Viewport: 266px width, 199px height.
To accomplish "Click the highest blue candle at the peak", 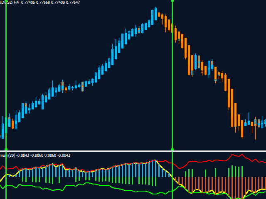I will (x=155, y=14).
